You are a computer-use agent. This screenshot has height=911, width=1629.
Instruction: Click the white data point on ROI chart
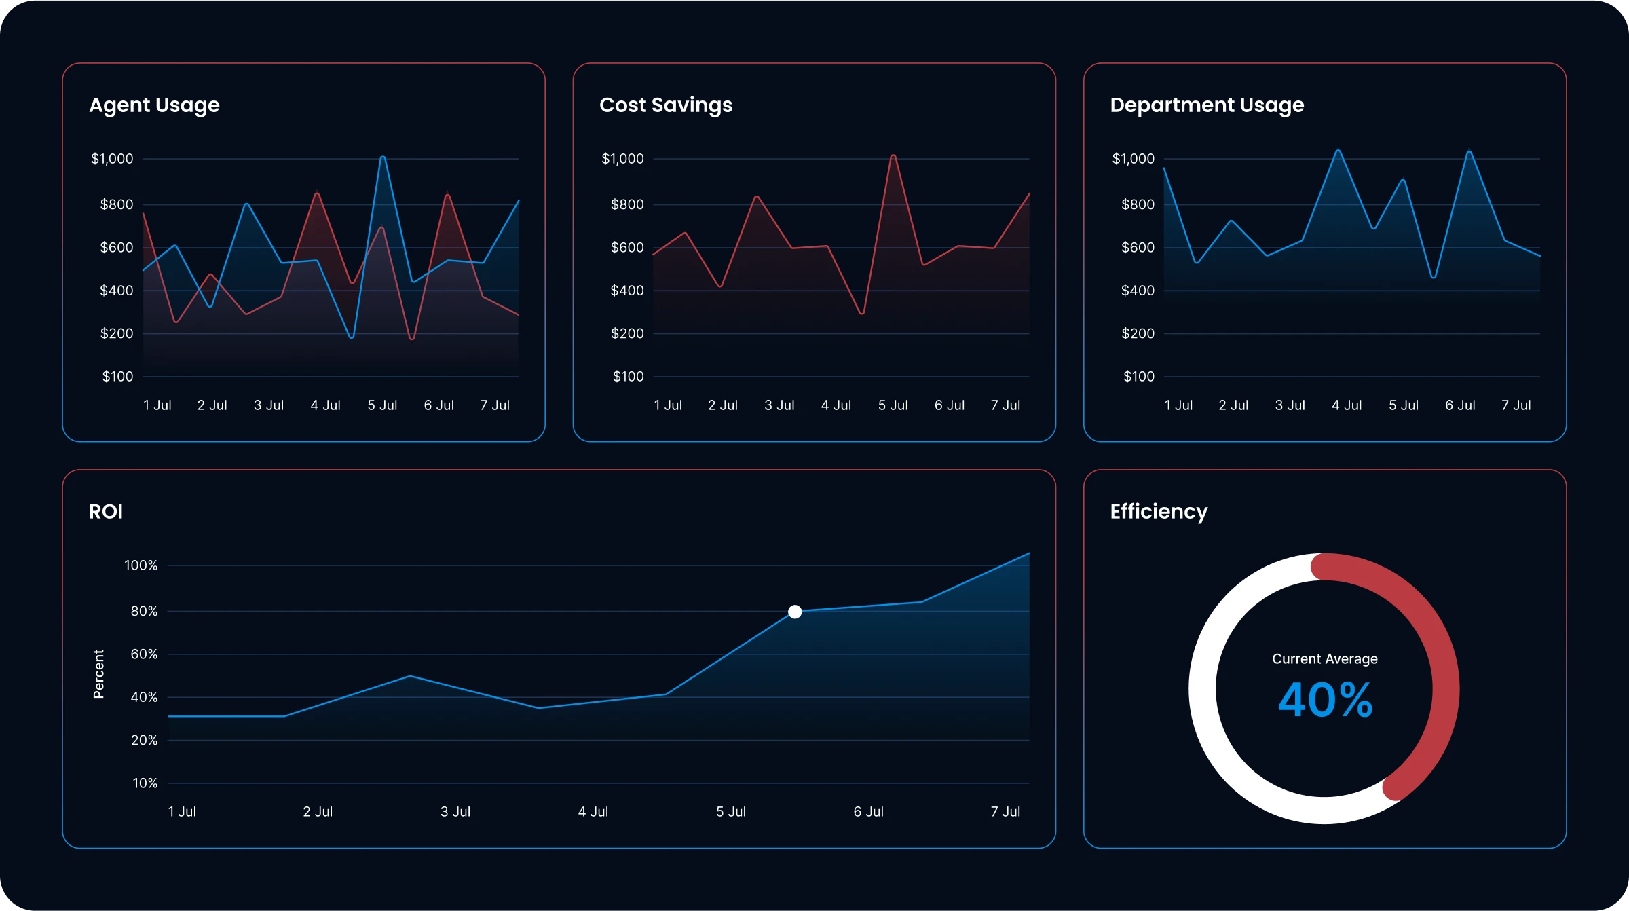point(795,612)
